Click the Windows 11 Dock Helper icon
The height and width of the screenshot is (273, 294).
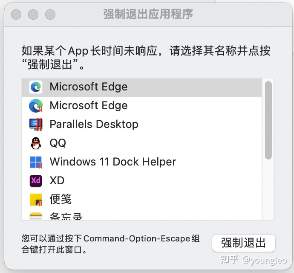point(36,162)
